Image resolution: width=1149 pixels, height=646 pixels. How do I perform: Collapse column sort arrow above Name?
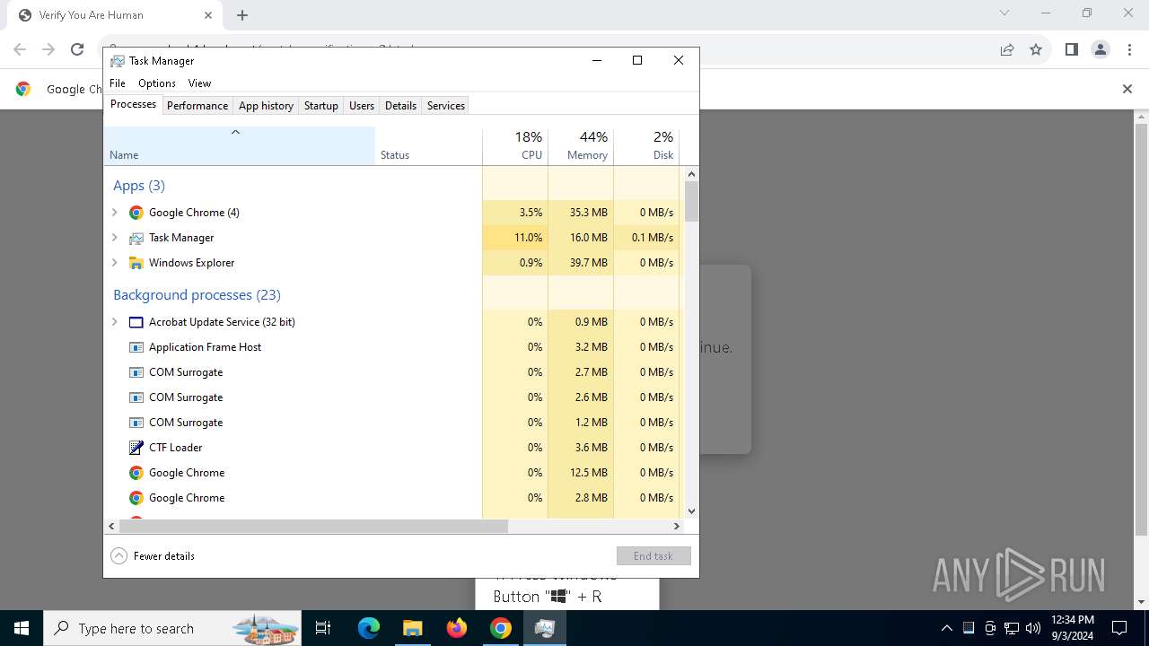[235, 133]
